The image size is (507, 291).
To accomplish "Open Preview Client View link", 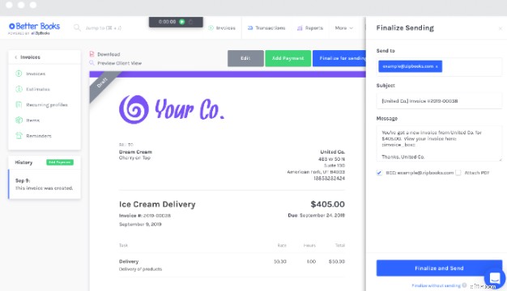I will (x=119, y=63).
